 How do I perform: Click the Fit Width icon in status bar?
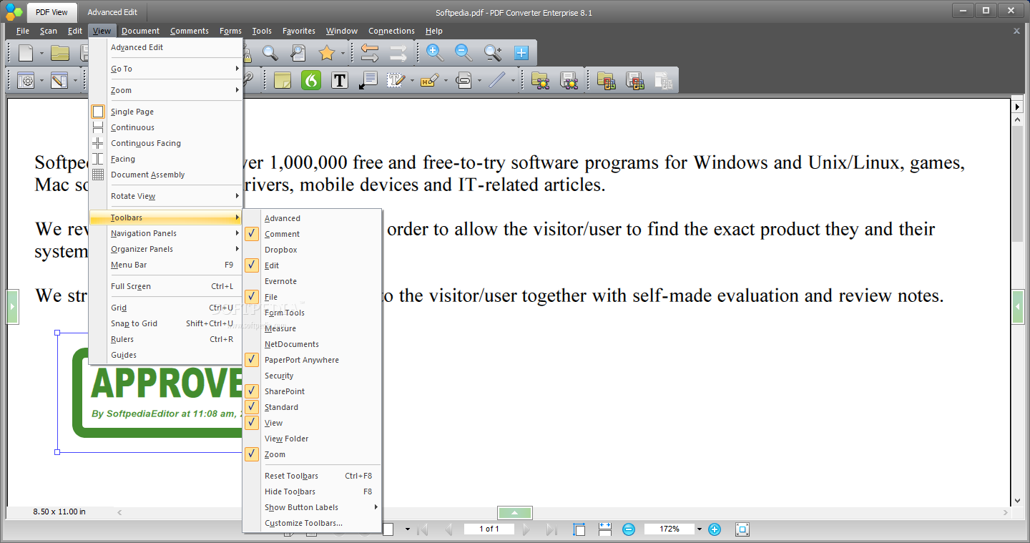click(x=605, y=529)
